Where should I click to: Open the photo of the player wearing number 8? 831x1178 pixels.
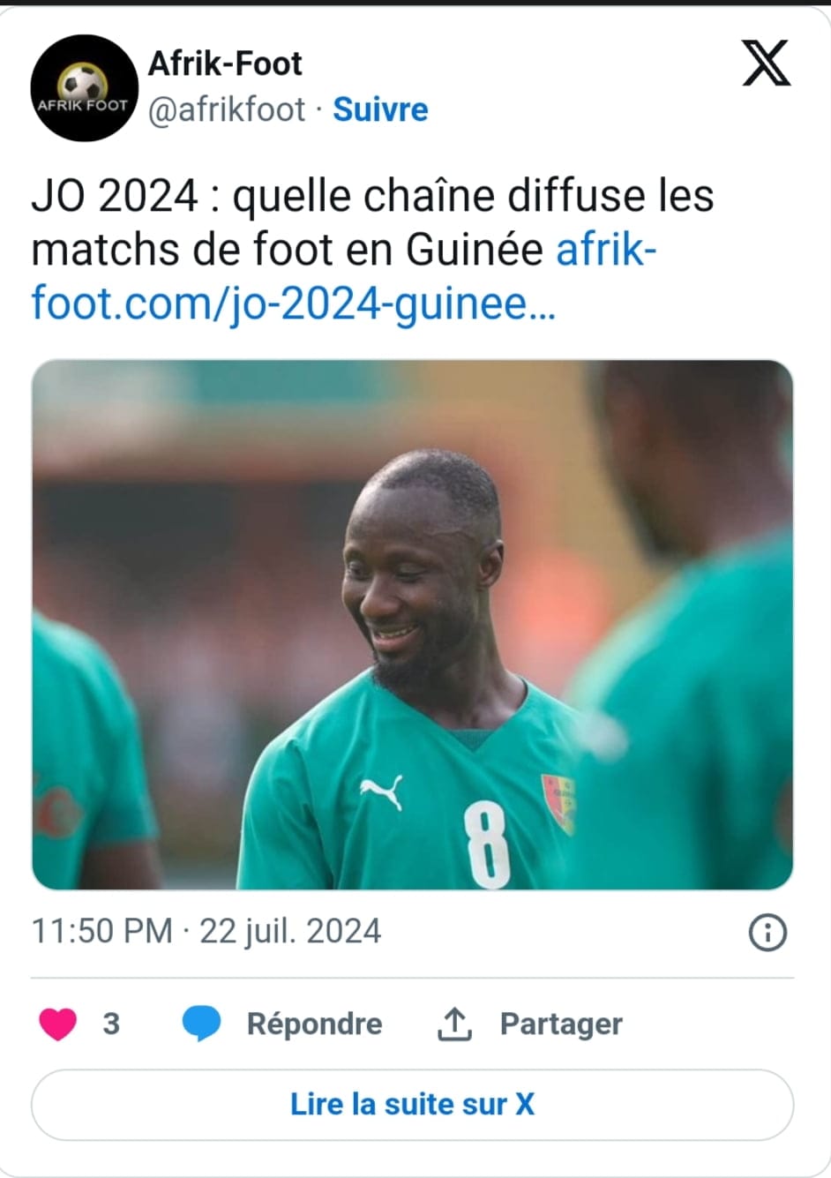click(413, 625)
